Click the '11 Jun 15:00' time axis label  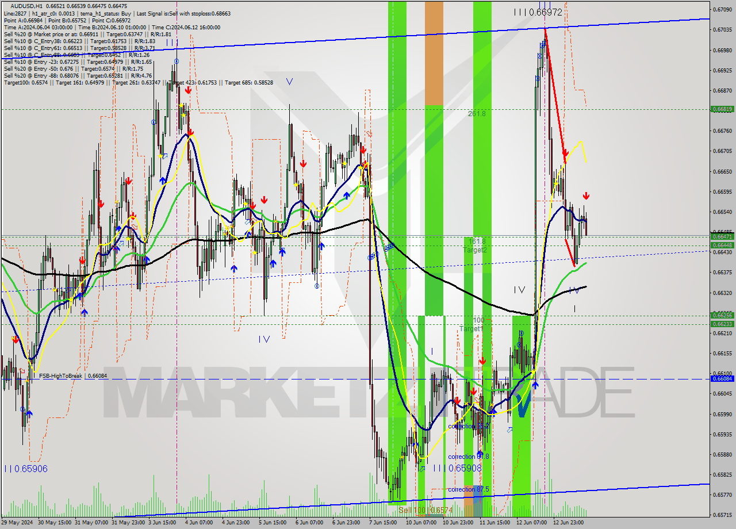tap(496, 523)
